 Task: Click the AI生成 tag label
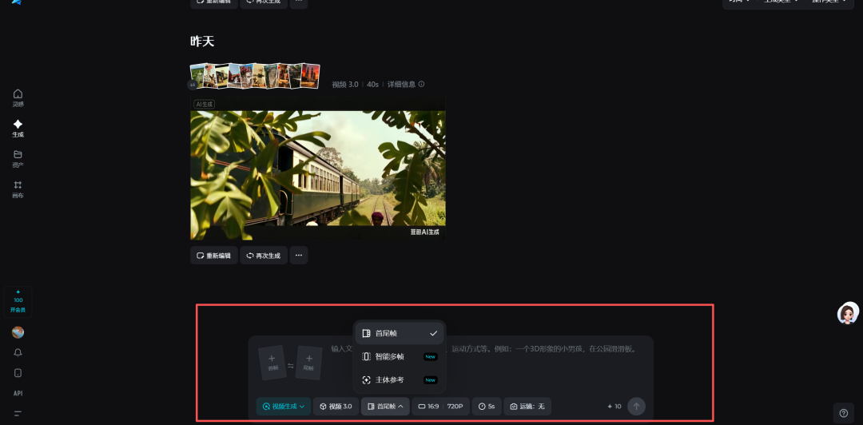point(205,104)
